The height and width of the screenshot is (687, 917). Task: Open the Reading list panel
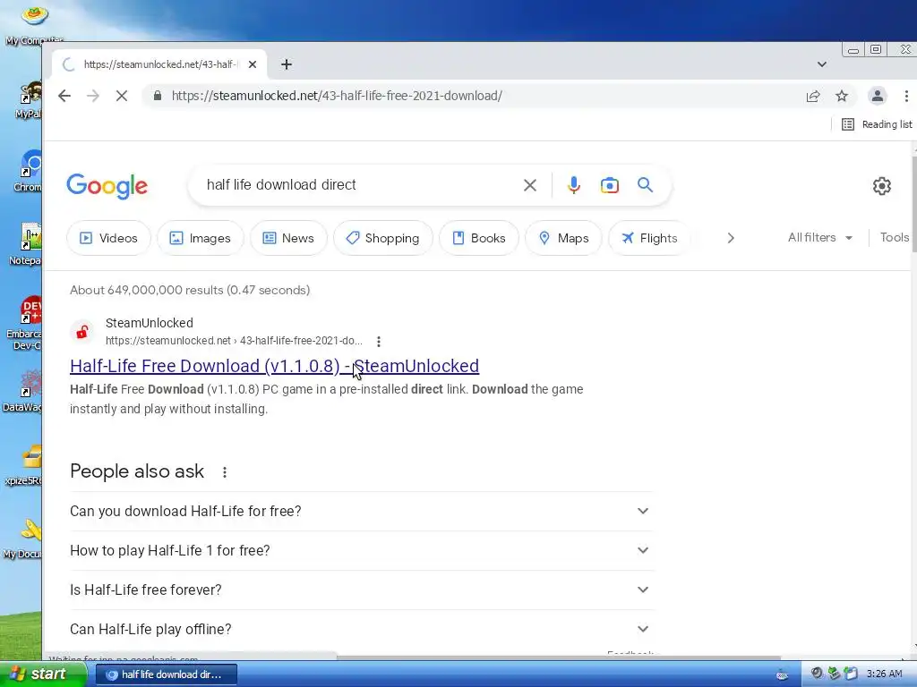(x=877, y=123)
